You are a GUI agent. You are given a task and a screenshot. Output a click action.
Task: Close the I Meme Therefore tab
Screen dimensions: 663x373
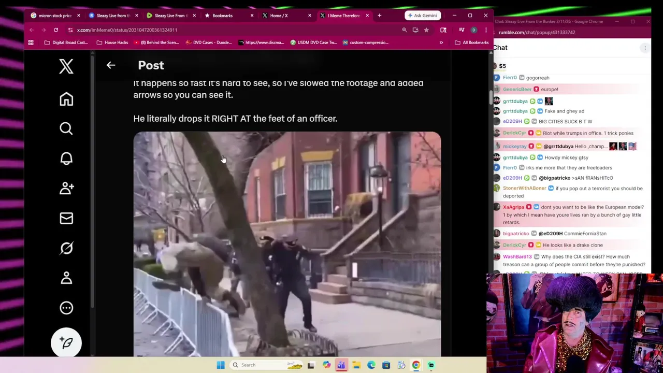[x=367, y=16]
